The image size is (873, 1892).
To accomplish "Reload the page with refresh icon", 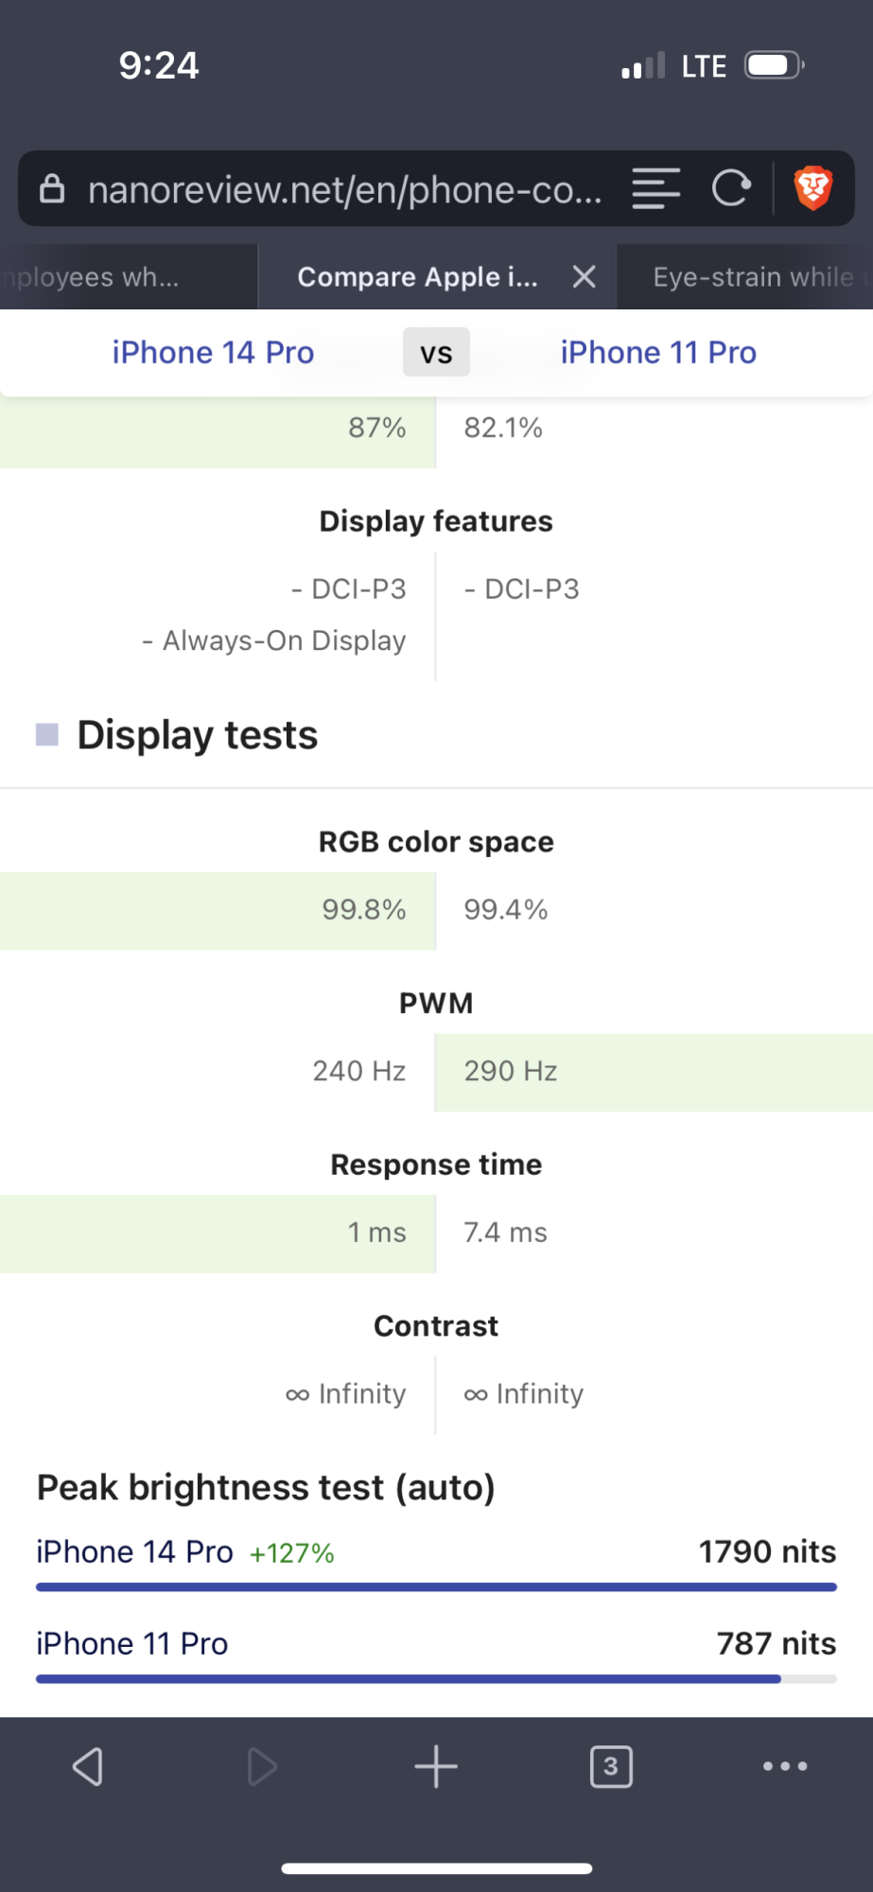I will pyautogui.click(x=731, y=188).
